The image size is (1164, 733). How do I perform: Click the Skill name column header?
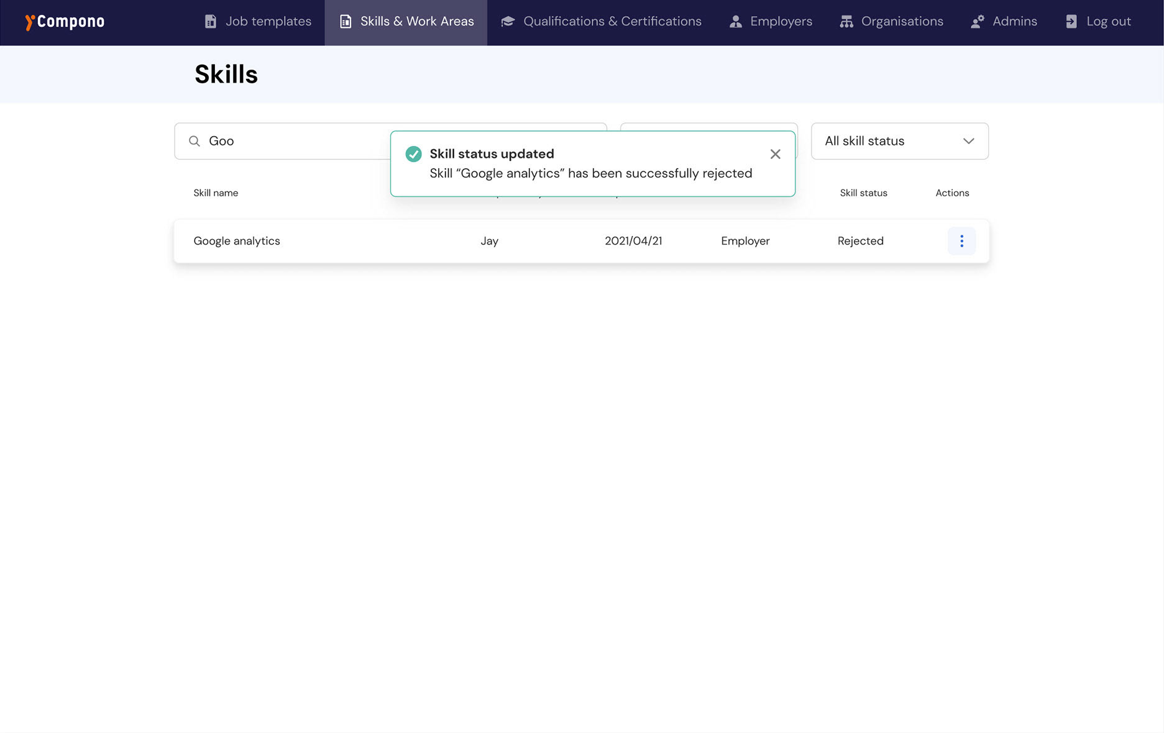[x=216, y=193]
